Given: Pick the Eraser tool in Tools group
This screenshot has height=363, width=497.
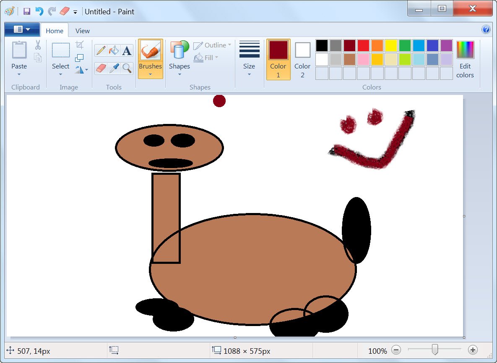Looking at the screenshot, I should pyautogui.click(x=101, y=68).
